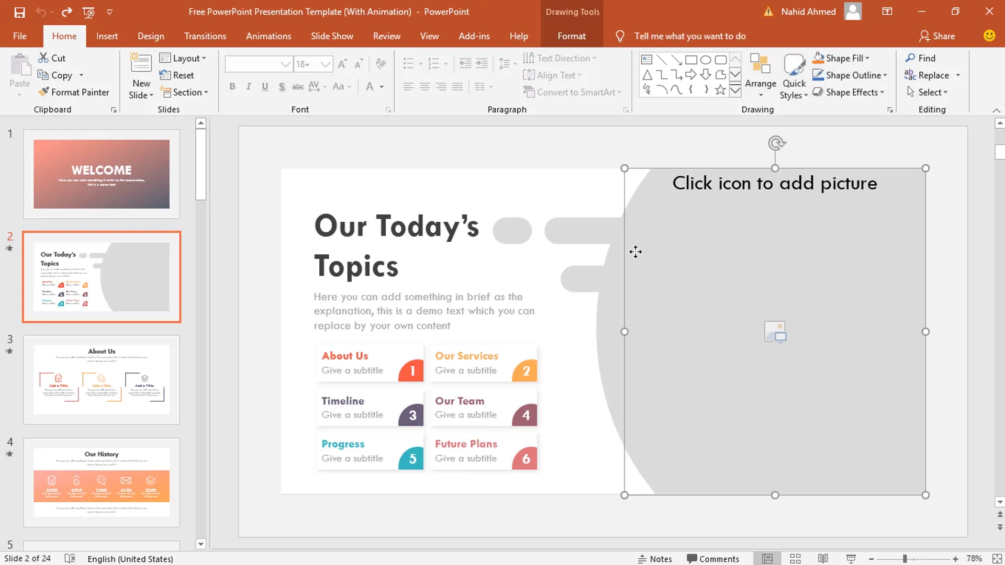Switch to Slide Sorter view icon

tap(795, 559)
